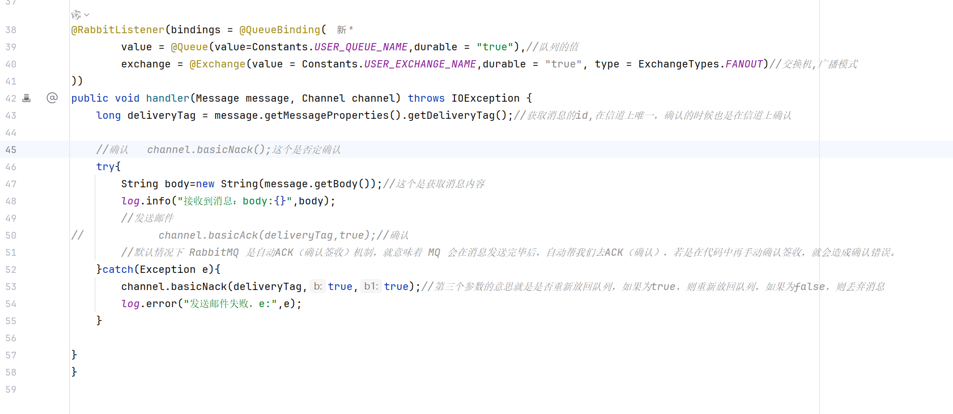Viewport: 953px width, 414px height.
Task: Click the Message type in handler parameters
Action: (x=218, y=98)
